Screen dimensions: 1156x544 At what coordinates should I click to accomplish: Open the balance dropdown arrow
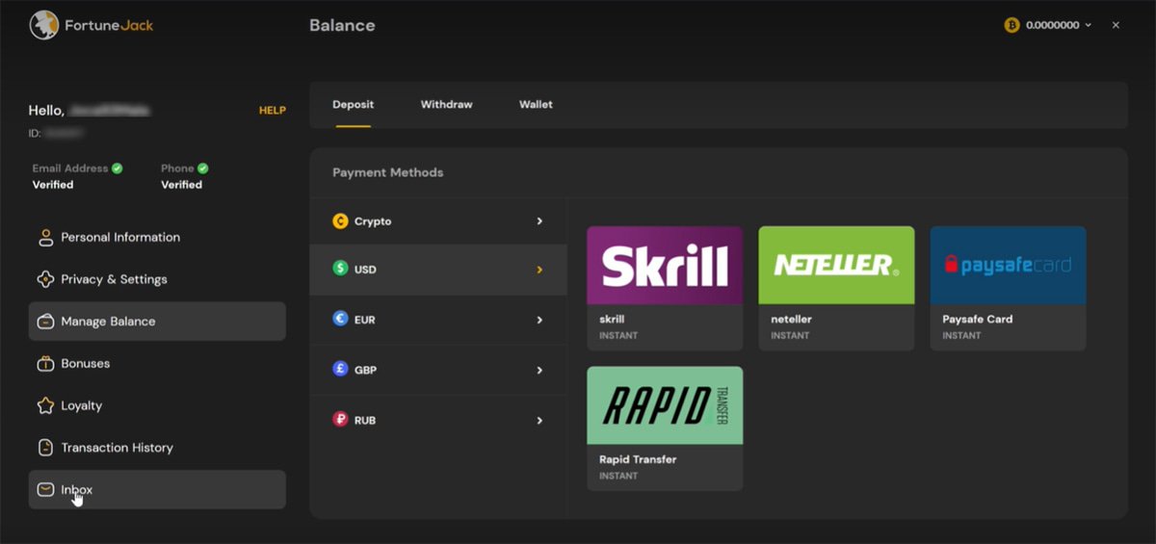point(1089,25)
